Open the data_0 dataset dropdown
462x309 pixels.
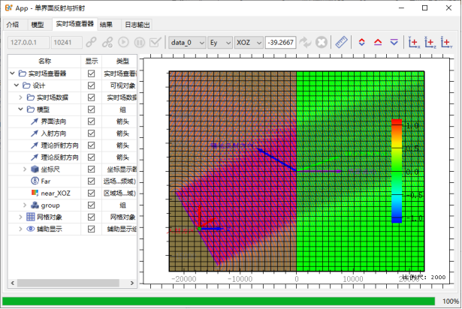click(x=187, y=43)
